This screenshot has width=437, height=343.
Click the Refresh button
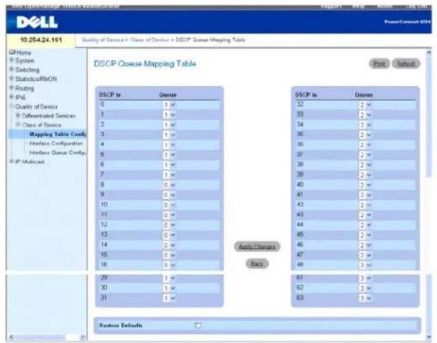pyautogui.click(x=406, y=64)
